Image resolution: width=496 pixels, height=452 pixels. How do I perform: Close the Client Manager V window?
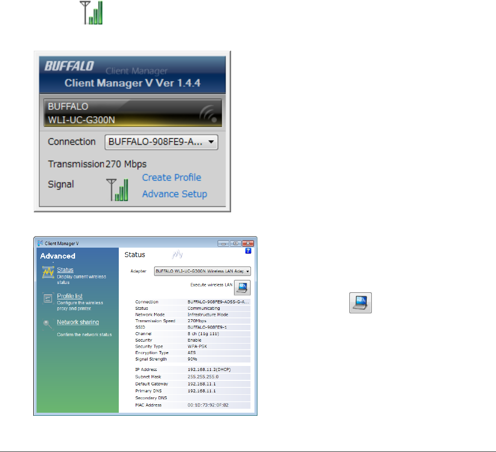pos(248,244)
